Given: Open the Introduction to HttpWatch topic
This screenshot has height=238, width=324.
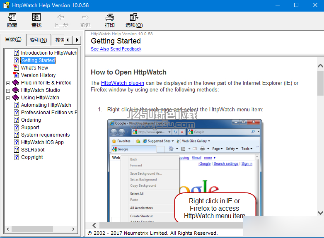Looking at the screenshot, I should (49, 53).
